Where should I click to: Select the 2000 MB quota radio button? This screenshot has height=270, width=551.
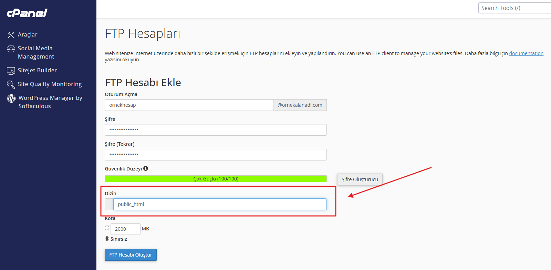click(x=107, y=228)
